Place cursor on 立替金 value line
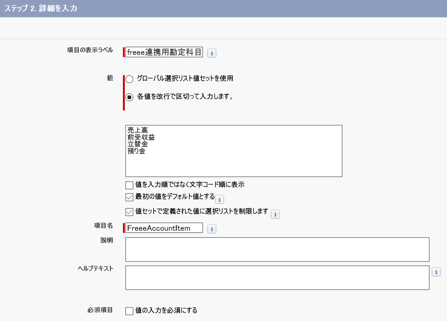The height and width of the screenshot is (321, 447). tap(138, 144)
